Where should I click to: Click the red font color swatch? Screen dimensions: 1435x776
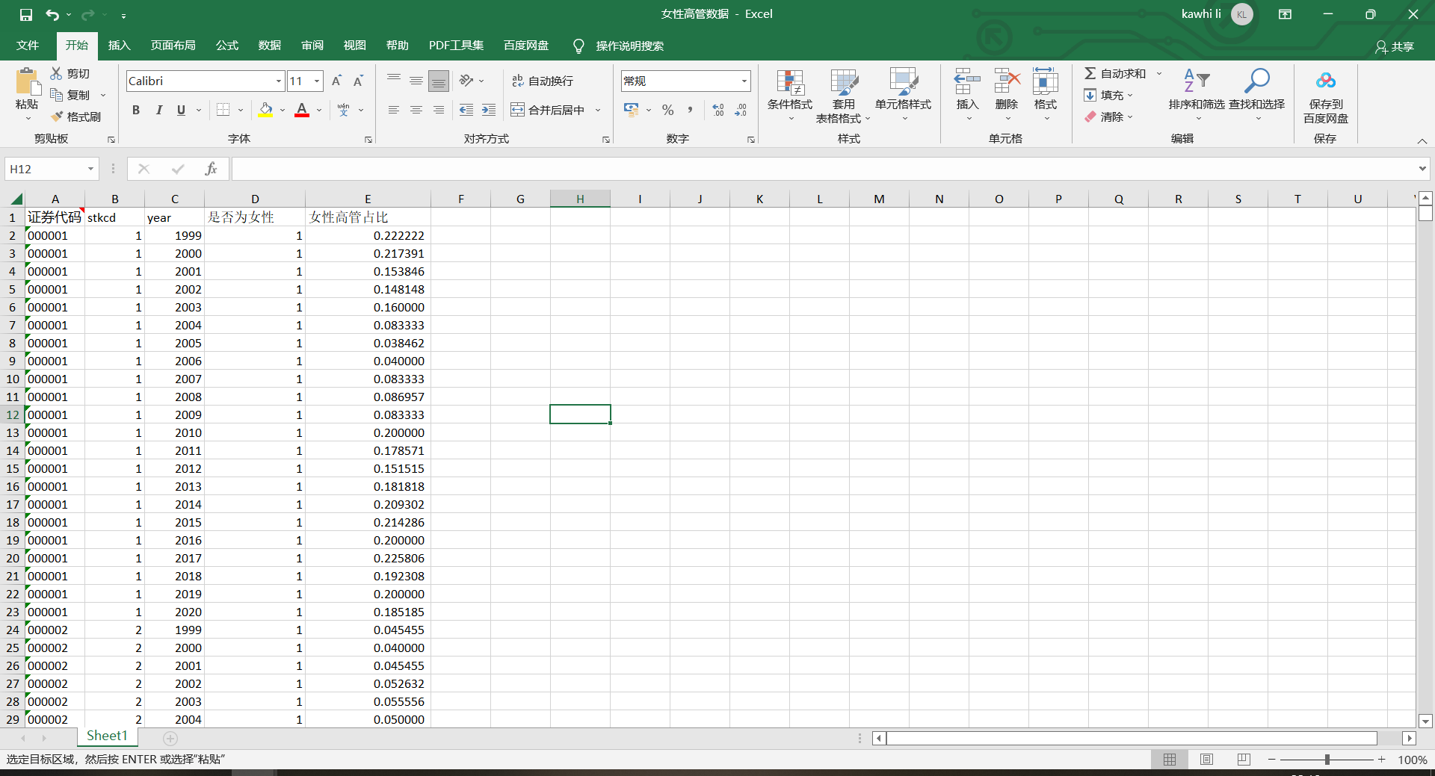click(302, 110)
